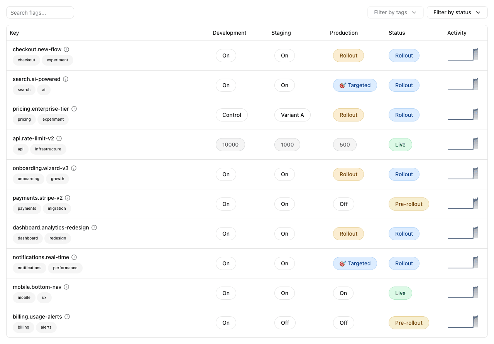This screenshot has width=494, height=344.
Task: Select the experiment tag under checkout.new-flow
Action: coord(57,60)
